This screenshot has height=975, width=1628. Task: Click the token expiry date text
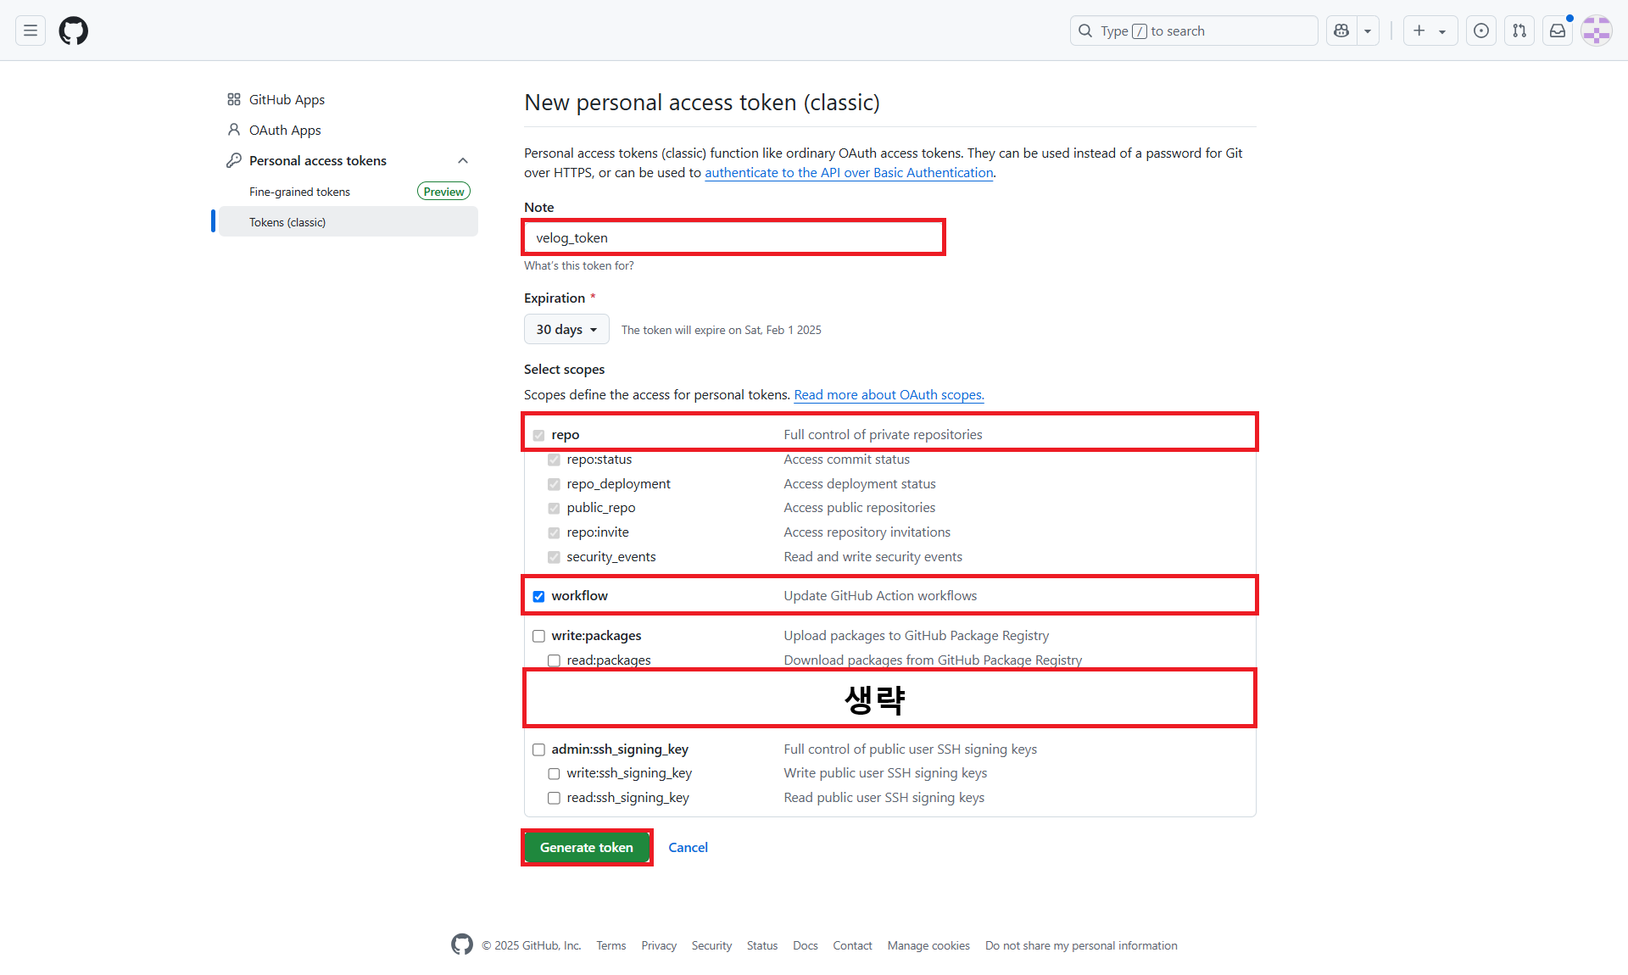tap(722, 330)
